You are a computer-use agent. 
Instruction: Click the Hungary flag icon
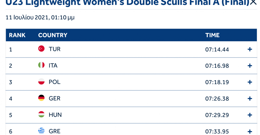click(x=41, y=114)
